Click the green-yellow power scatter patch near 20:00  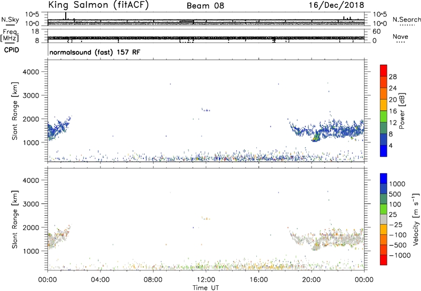click(316, 137)
